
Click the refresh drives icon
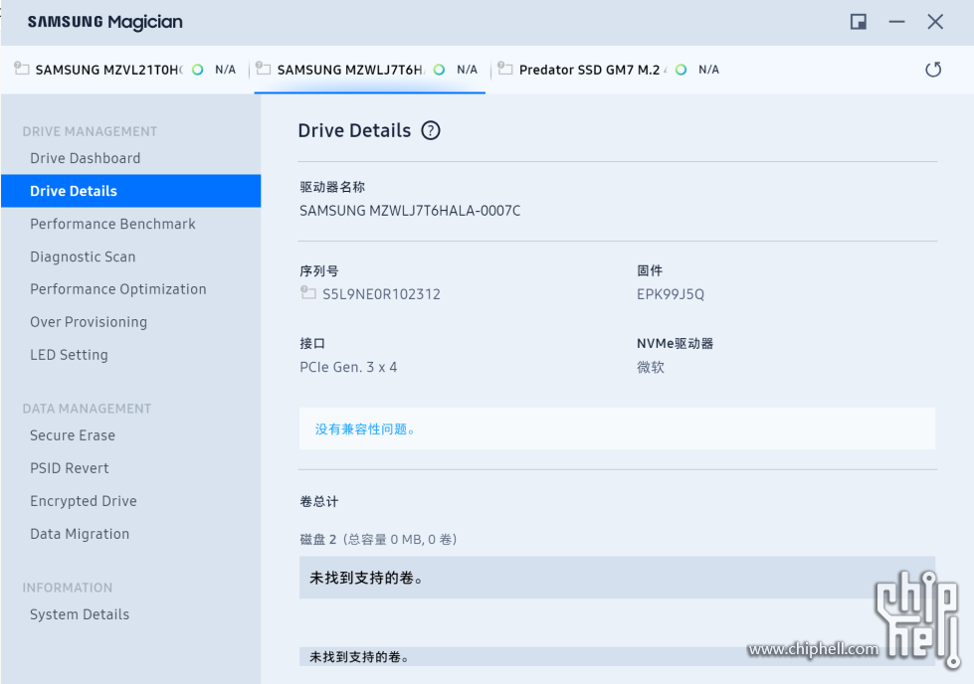(933, 70)
